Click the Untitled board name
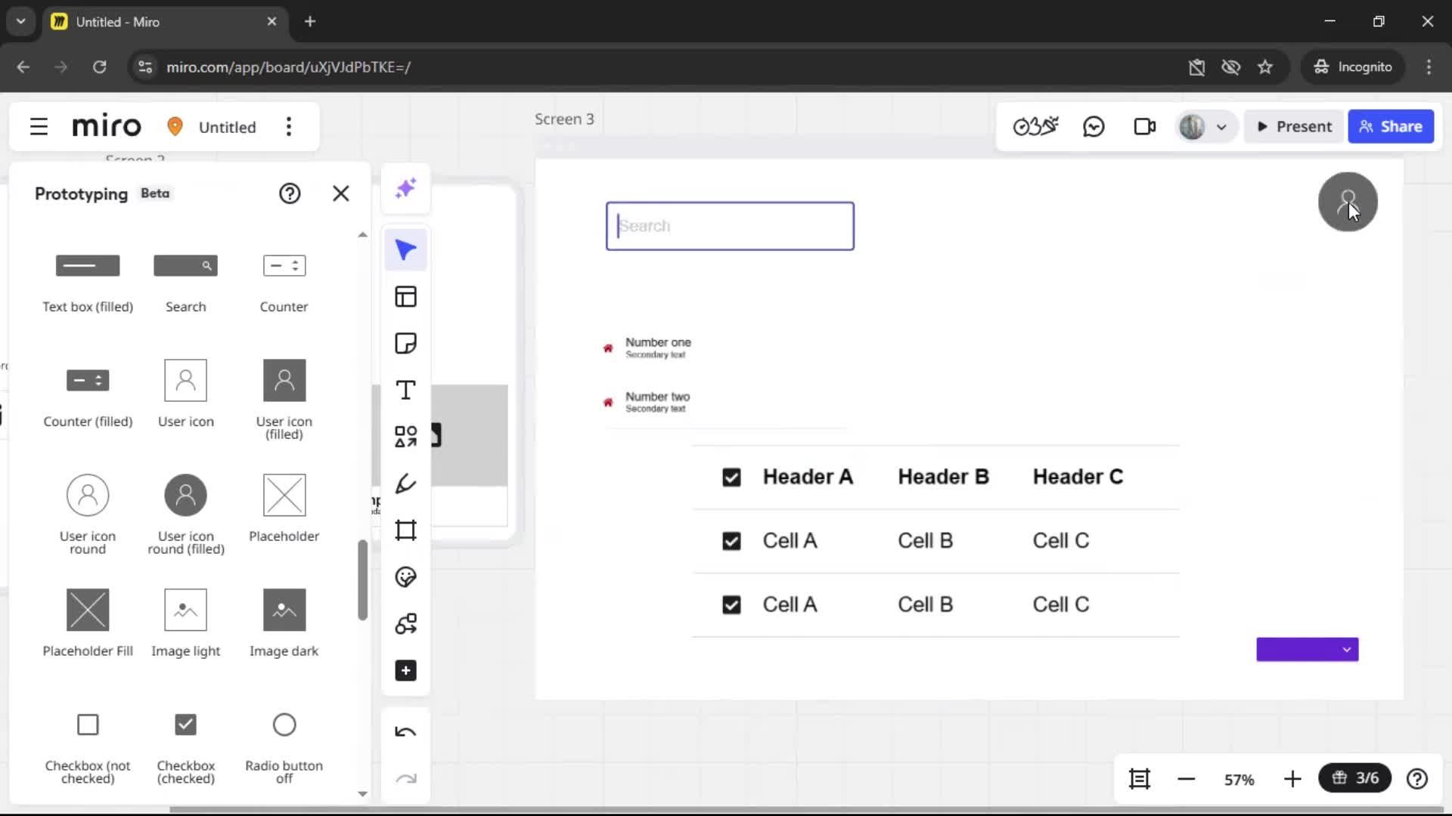This screenshot has width=1452, height=816. pyautogui.click(x=228, y=127)
